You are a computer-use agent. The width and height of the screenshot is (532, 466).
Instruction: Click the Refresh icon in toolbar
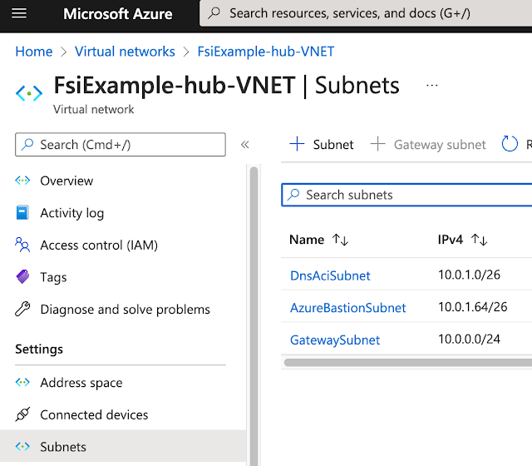[510, 145]
